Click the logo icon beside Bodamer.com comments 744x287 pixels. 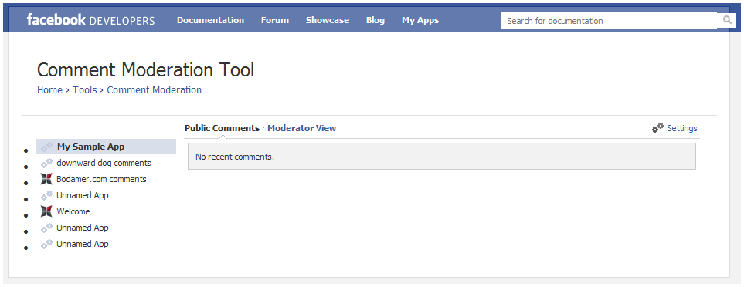pyautogui.click(x=46, y=179)
